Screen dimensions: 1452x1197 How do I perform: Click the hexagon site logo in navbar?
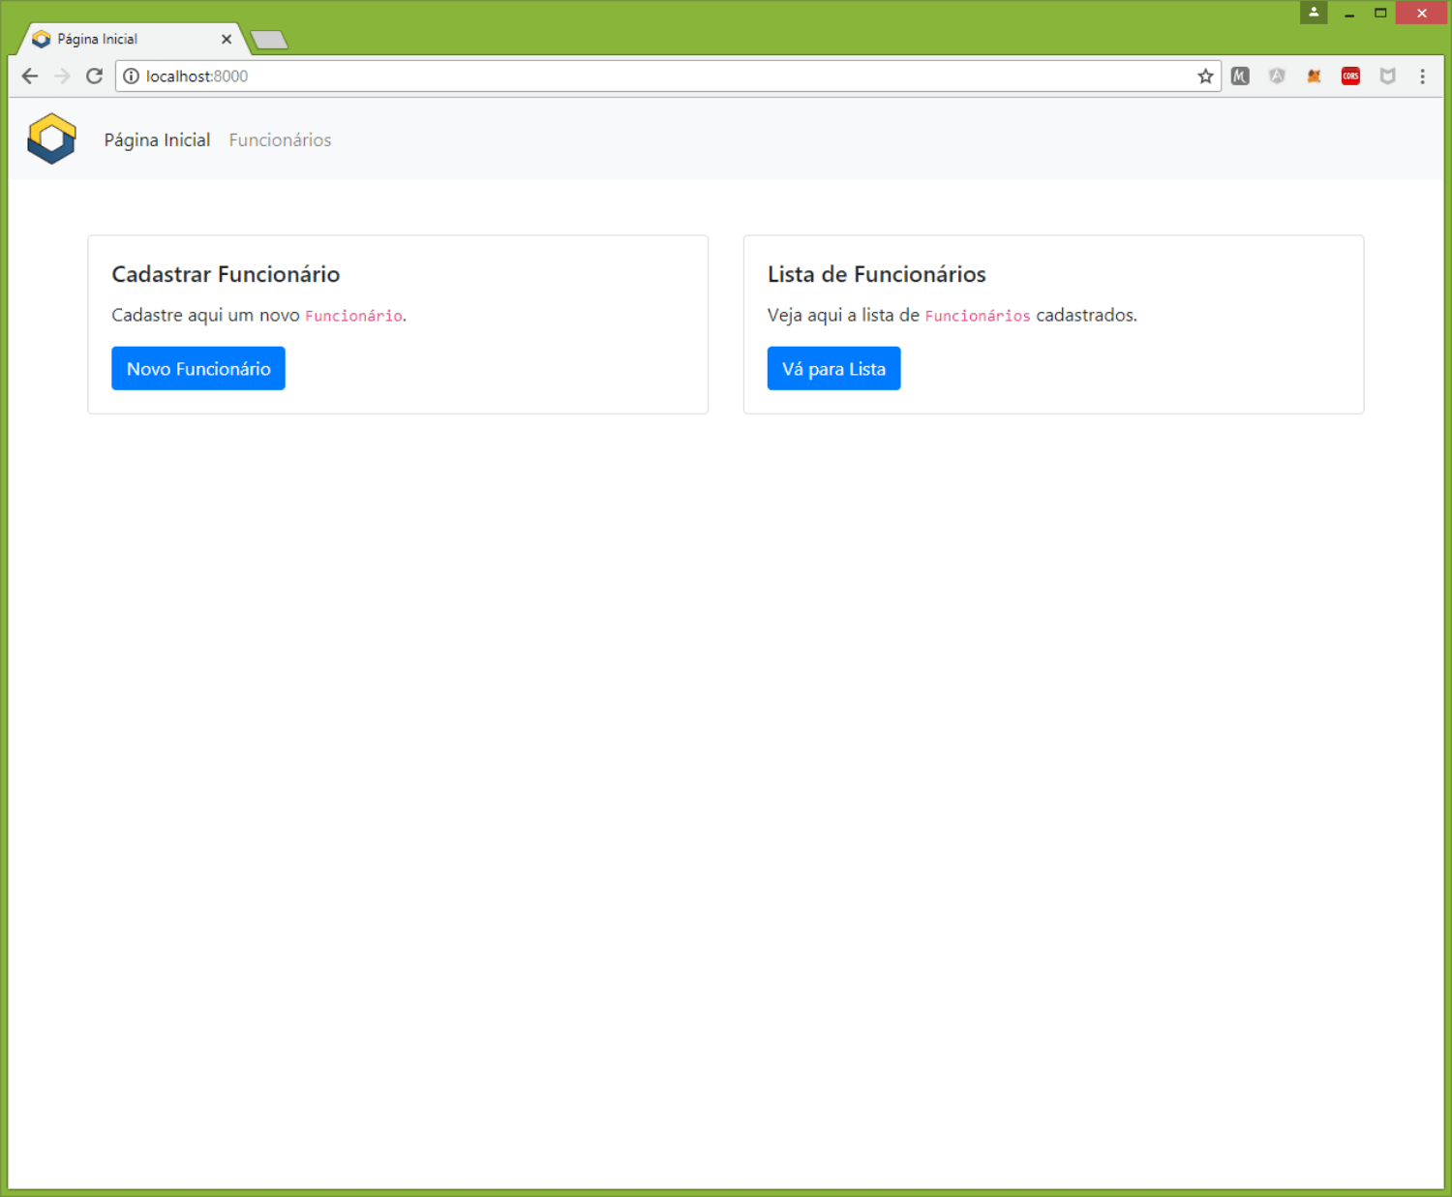coord(51,138)
